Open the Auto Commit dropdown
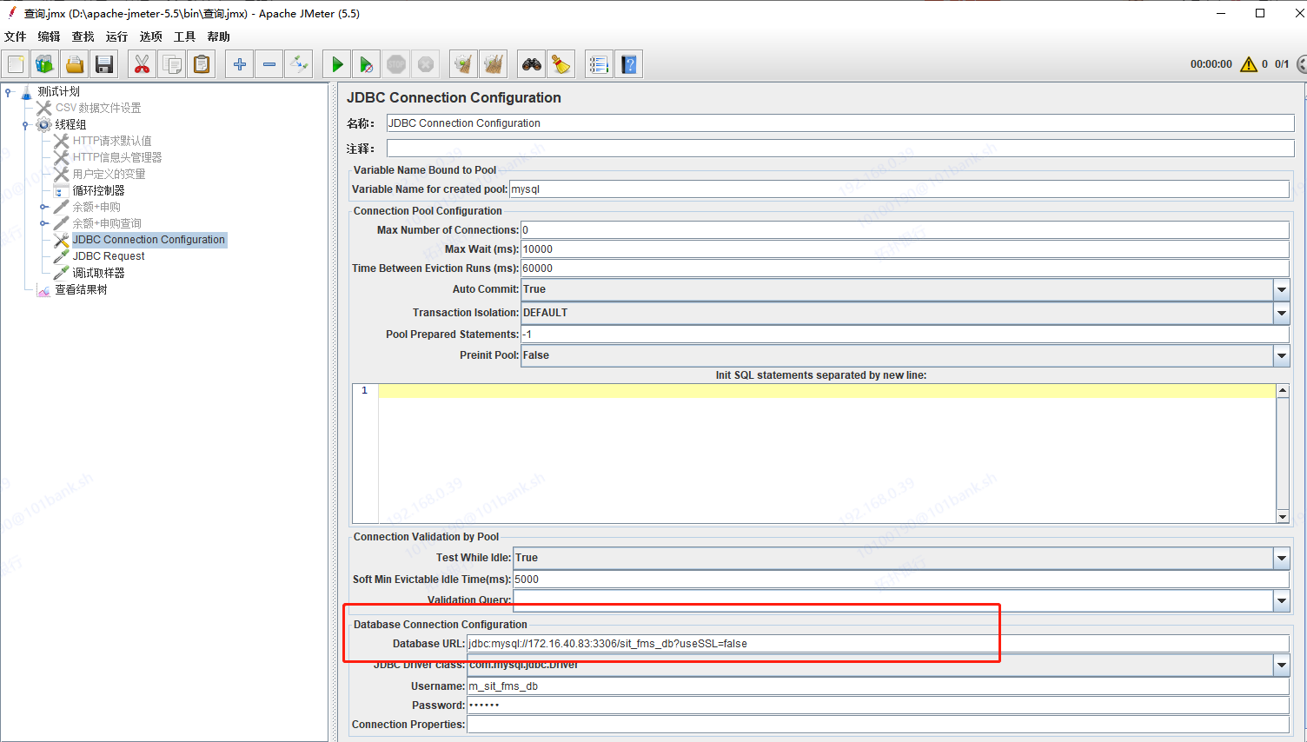Screen dimensions: 1307x742 [x=1281, y=289]
